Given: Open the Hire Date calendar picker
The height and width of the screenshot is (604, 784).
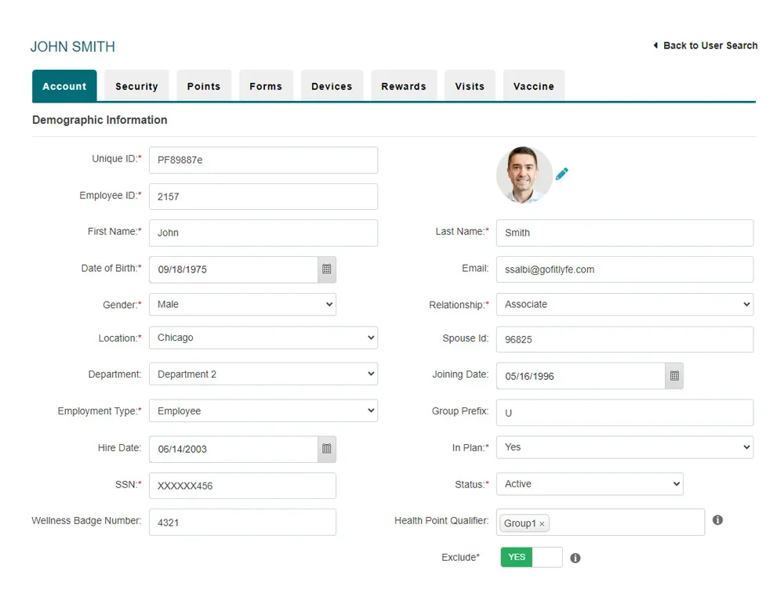Looking at the screenshot, I should click(x=326, y=449).
